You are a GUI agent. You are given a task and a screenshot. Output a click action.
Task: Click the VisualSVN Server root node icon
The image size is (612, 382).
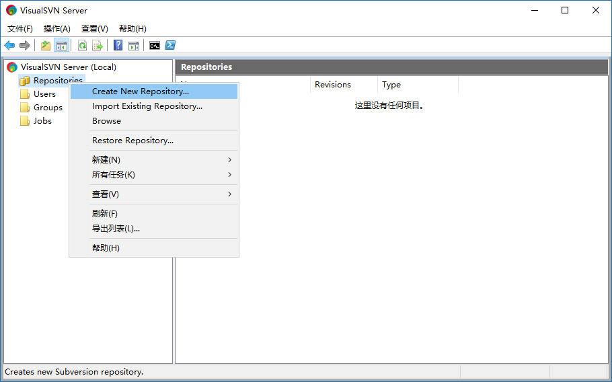pyautogui.click(x=12, y=67)
